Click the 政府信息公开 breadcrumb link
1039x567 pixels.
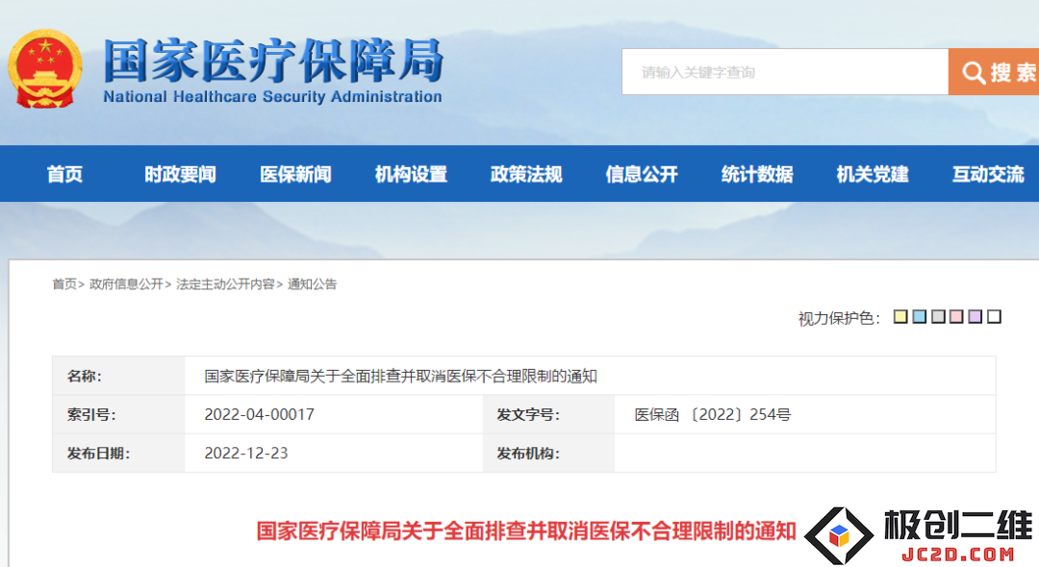(x=126, y=284)
